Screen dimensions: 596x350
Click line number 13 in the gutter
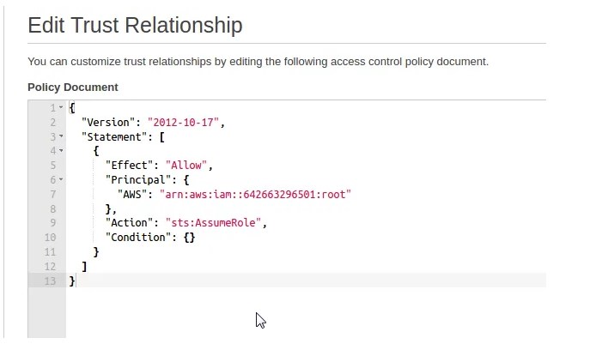50,281
